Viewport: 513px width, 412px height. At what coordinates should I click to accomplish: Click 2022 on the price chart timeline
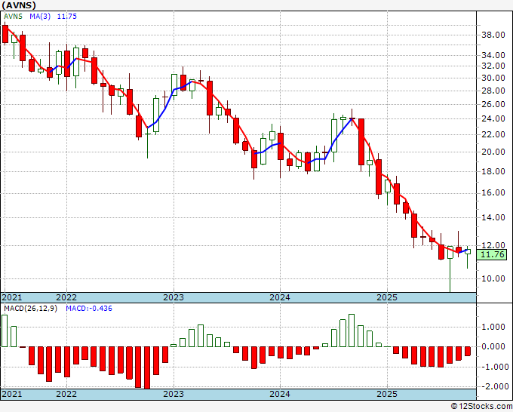pyautogui.click(x=66, y=297)
